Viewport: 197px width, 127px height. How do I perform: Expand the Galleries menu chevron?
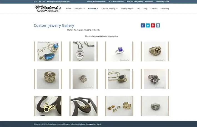click(98, 9)
